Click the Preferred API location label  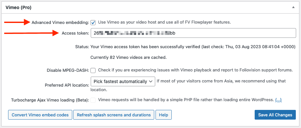67,85
